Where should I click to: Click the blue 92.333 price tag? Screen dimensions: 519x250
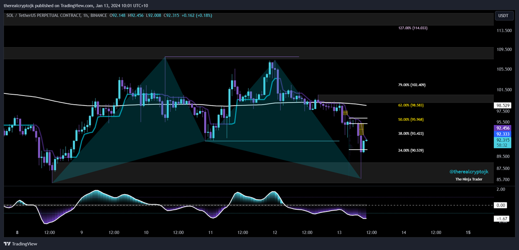(x=503, y=134)
